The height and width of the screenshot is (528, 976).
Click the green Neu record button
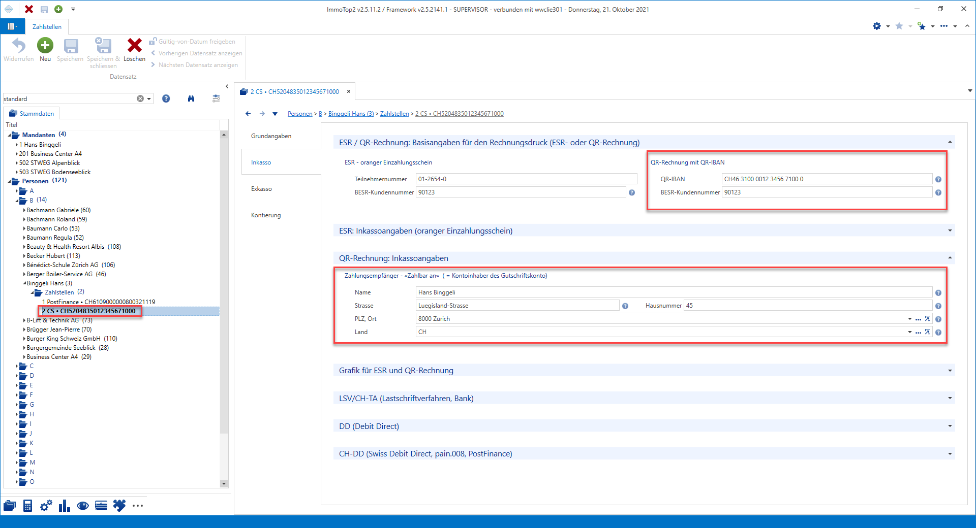(45, 46)
